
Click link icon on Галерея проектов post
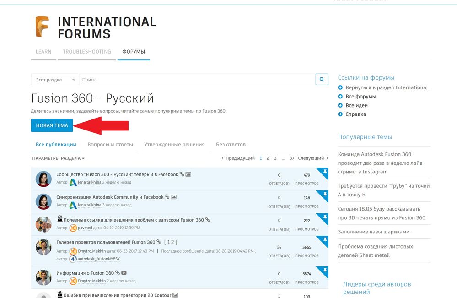(x=159, y=242)
